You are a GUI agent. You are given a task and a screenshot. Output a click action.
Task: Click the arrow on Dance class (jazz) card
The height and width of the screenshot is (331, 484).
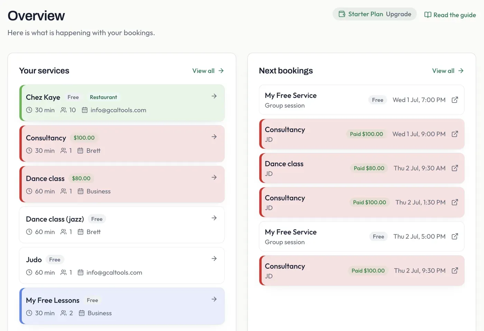(214, 218)
